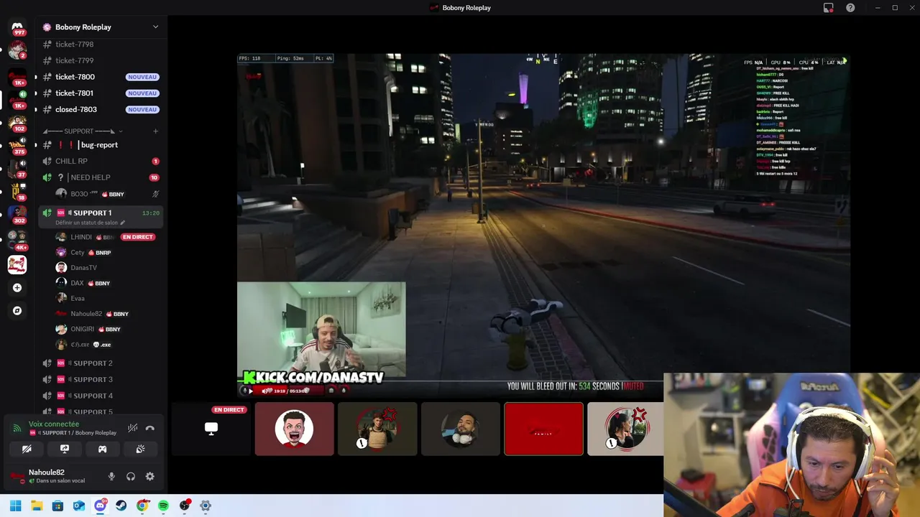Open Google Chrome from taskbar
The height and width of the screenshot is (517, 920).
coord(142,506)
